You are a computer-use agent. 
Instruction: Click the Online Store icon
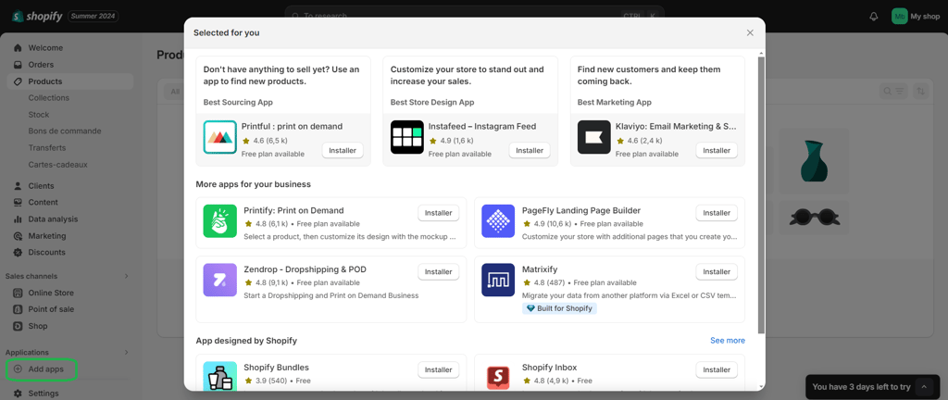(x=18, y=293)
